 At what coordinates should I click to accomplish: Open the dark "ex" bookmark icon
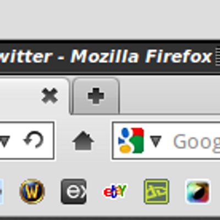click(74, 191)
